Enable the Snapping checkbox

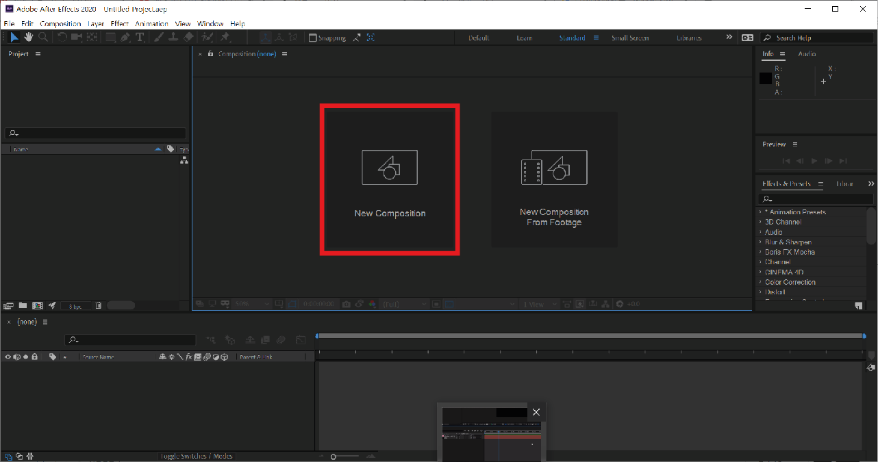pyautogui.click(x=312, y=38)
